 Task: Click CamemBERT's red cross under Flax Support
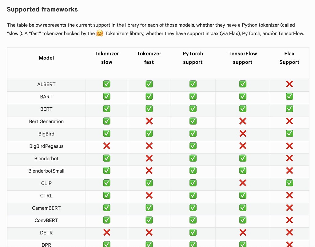(x=289, y=208)
